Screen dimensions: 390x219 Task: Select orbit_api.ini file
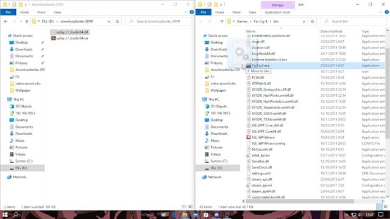tap(261, 156)
